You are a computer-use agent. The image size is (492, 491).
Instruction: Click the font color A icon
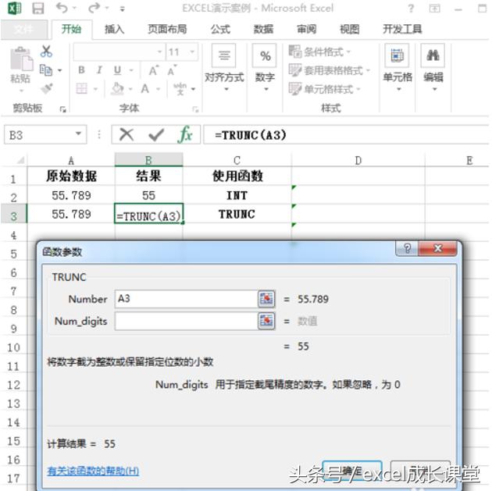[x=144, y=89]
